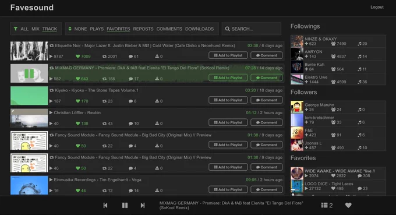Image resolution: width=396 pixels, height=215 pixels.
Task: Click the now-playing track title in player bar
Action: point(231,206)
